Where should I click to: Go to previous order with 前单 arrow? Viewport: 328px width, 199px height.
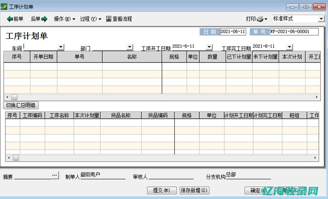tap(15, 19)
